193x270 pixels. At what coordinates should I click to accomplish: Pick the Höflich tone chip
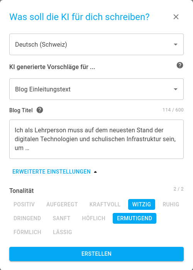tap(93, 218)
